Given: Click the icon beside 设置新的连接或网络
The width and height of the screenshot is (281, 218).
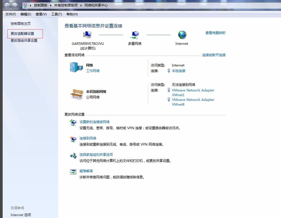Looking at the screenshot, I should coord(73,123).
